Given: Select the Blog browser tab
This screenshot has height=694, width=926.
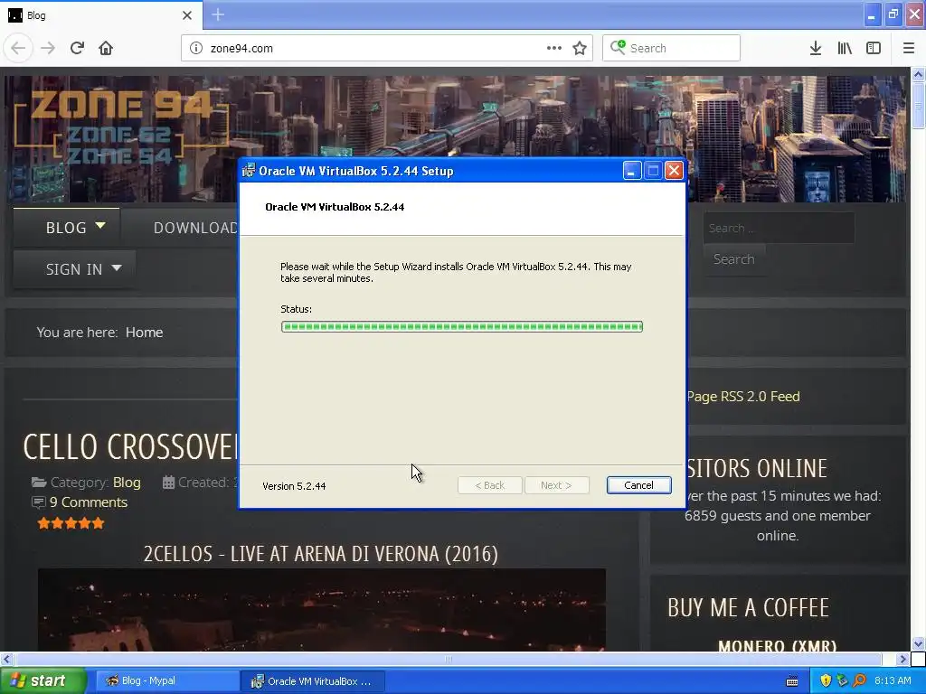Looking at the screenshot, I should tap(101, 15).
